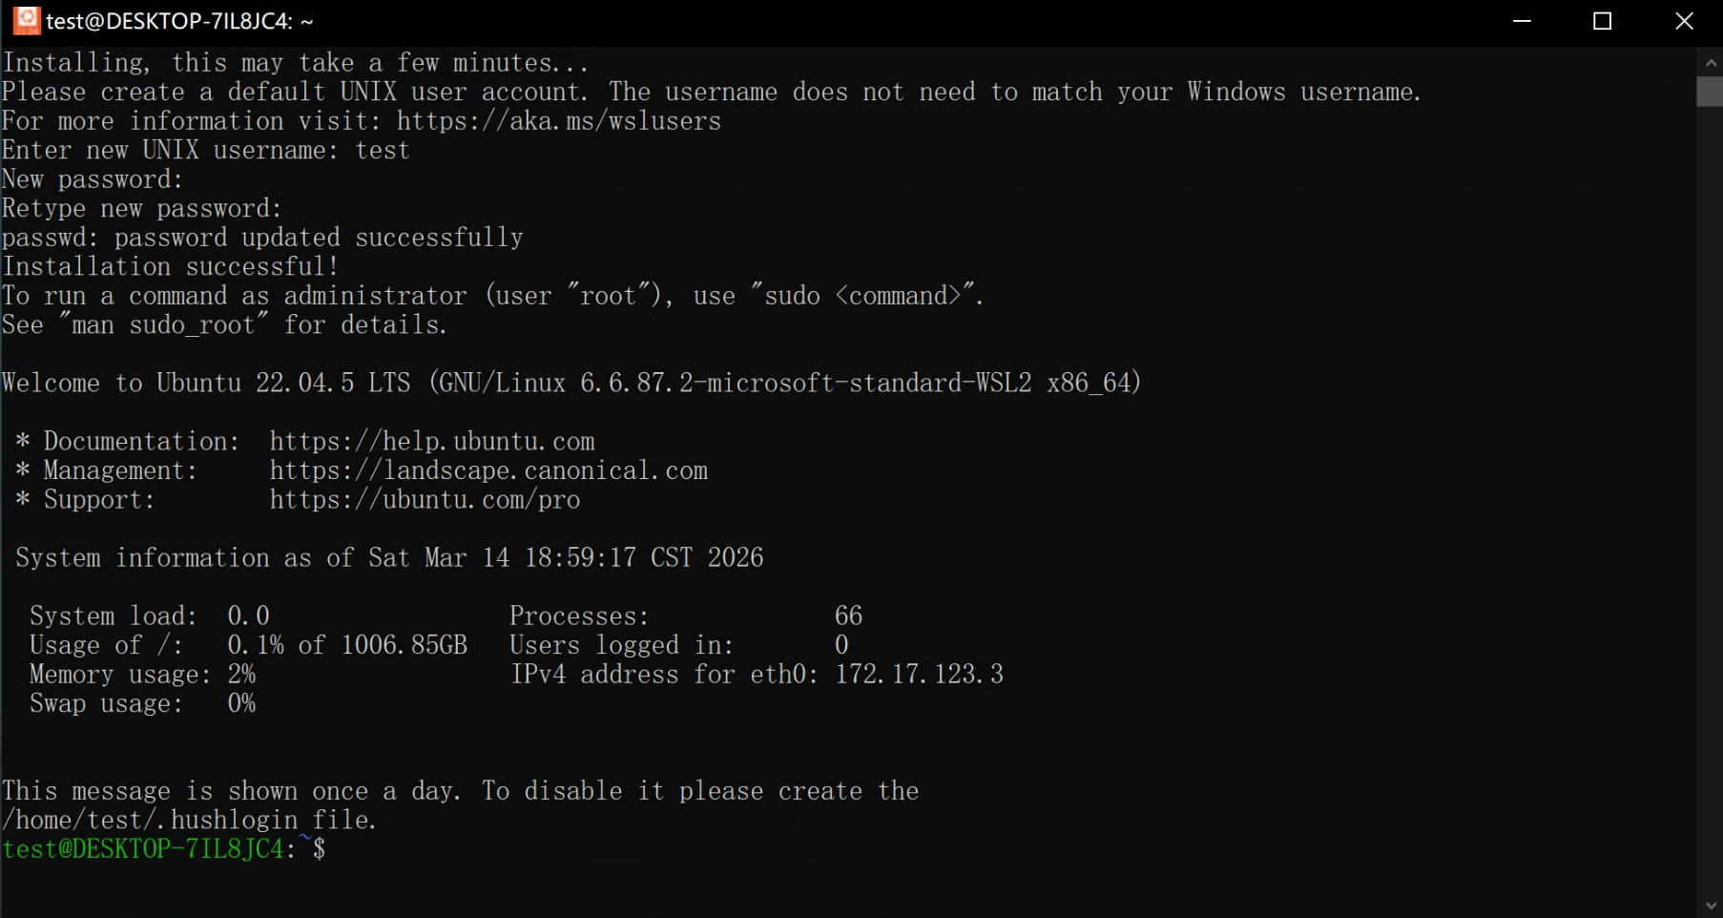
Task: Open the https://aka.ms/wslusers link
Action: click(x=558, y=121)
